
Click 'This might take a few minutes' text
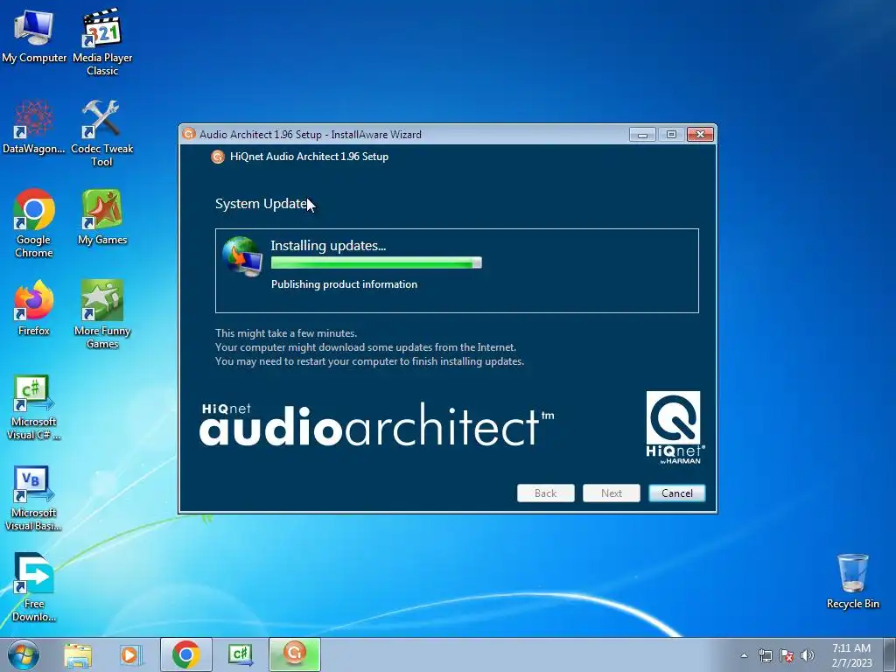(x=286, y=333)
